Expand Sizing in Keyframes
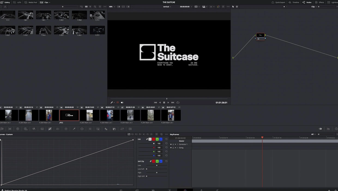The height and width of the screenshot is (191, 338). pyautogui.click(x=177, y=148)
